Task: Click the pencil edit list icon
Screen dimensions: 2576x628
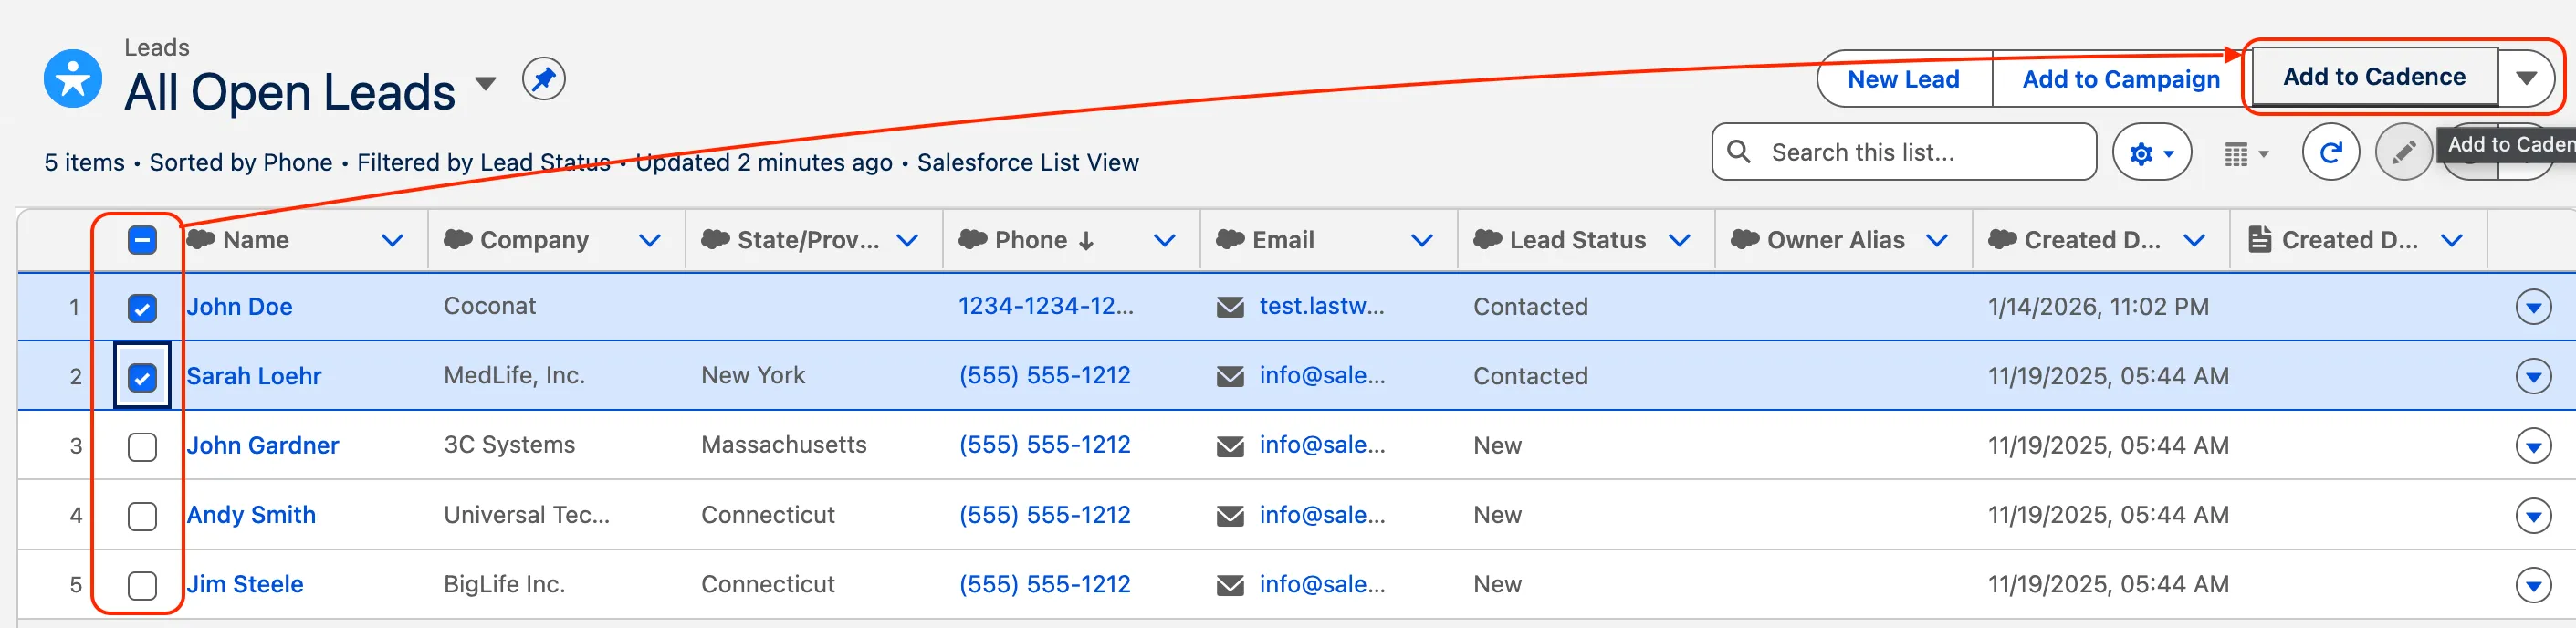Action: click(x=2403, y=153)
